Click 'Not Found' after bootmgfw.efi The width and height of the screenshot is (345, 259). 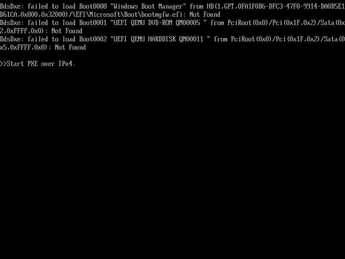coord(205,15)
